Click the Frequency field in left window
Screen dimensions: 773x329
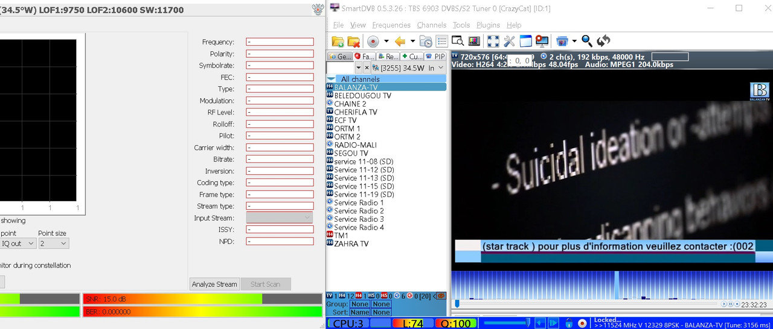280,42
